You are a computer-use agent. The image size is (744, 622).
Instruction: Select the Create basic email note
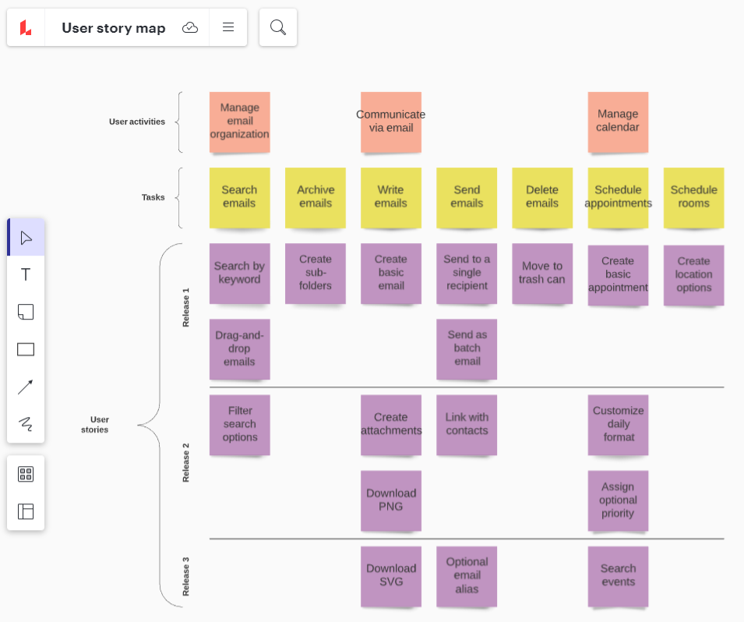click(x=391, y=274)
